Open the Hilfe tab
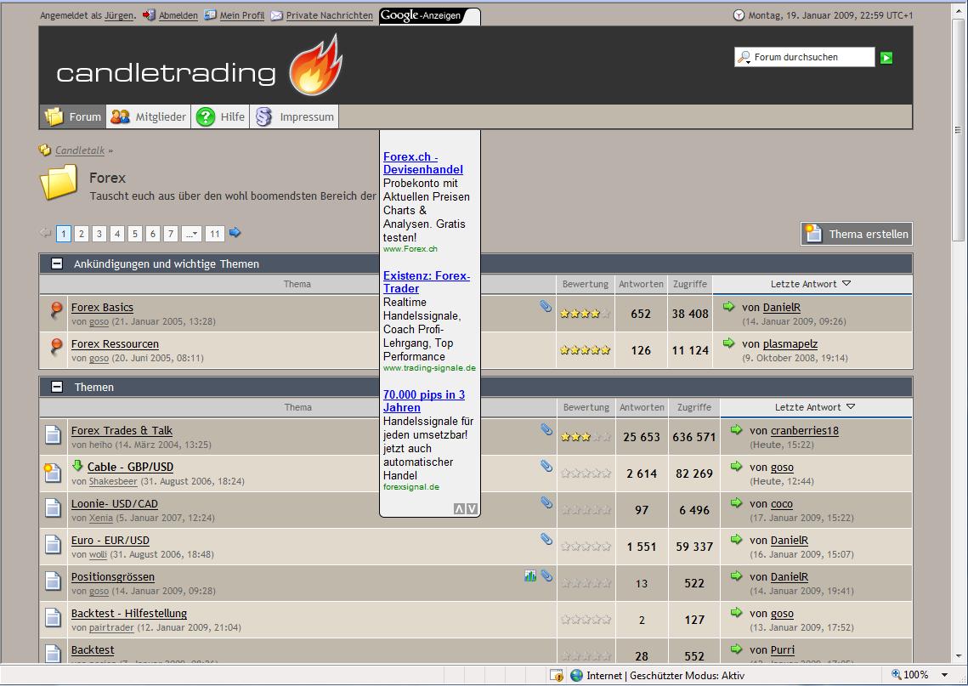 tap(221, 117)
